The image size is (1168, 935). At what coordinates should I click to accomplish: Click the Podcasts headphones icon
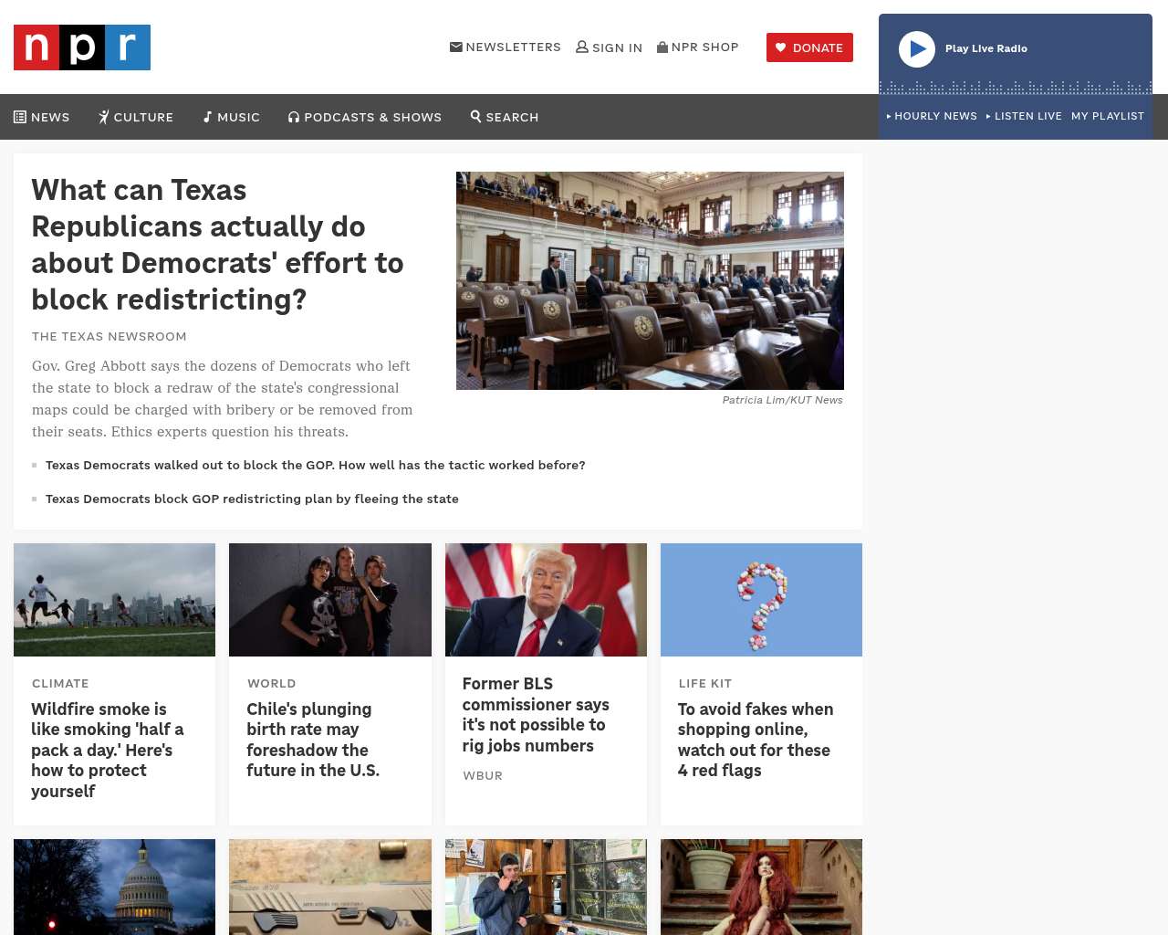tap(294, 117)
